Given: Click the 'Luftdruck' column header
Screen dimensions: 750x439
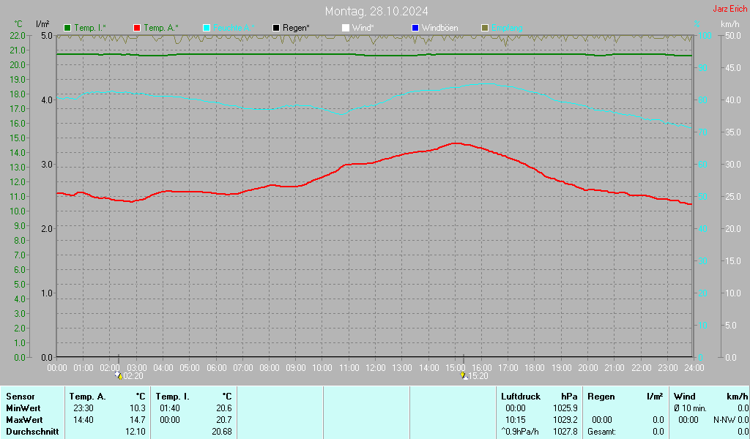Looking at the screenshot, I should [x=521, y=397].
